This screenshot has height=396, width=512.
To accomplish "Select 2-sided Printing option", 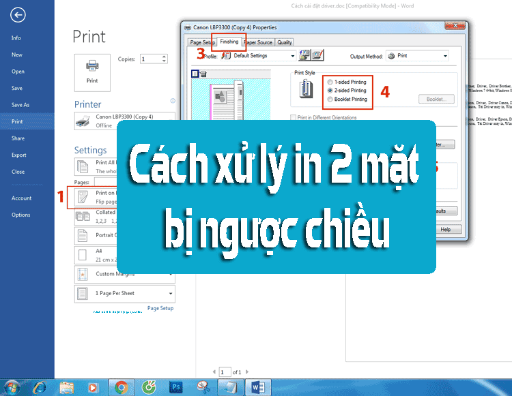I will pos(331,90).
